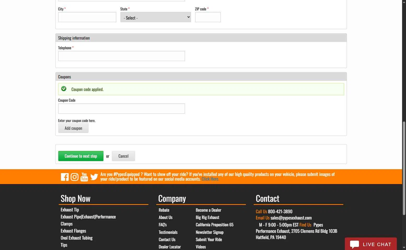Open Become a Dealer link

point(208,210)
